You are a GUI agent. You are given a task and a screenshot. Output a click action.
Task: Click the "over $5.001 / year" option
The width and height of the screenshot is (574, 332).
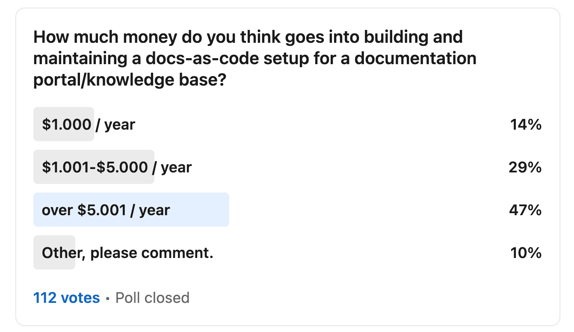click(106, 210)
